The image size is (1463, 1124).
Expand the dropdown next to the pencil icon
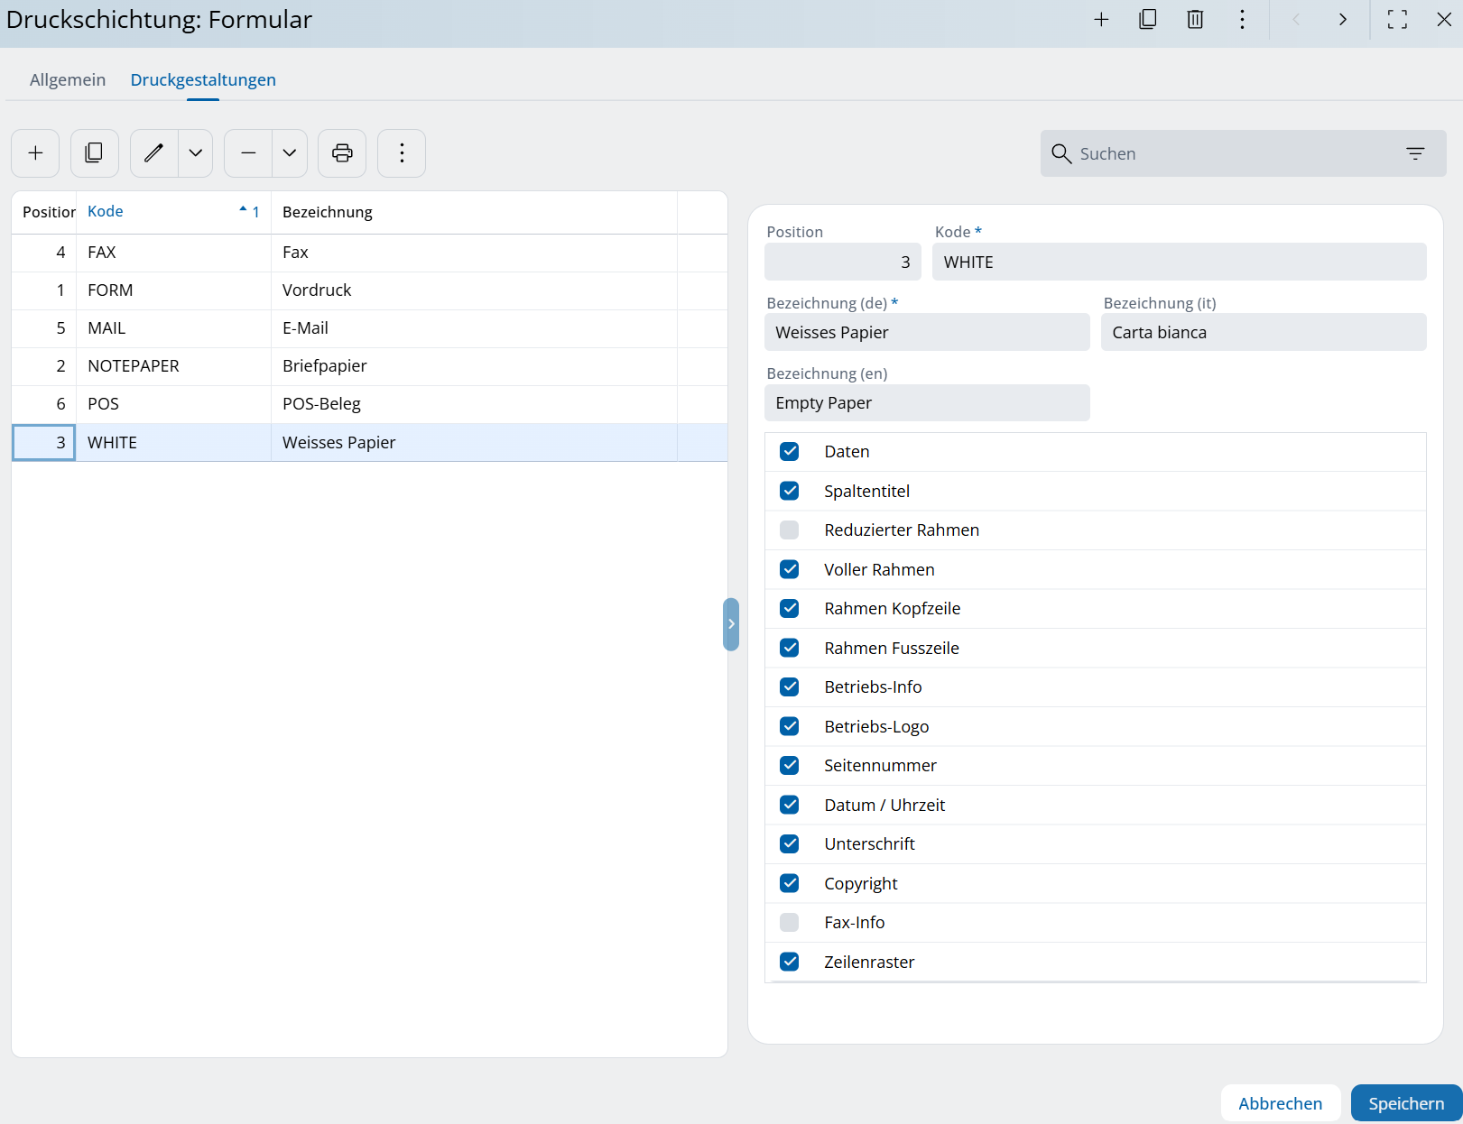pyautogui.click(x=196, y=153)
